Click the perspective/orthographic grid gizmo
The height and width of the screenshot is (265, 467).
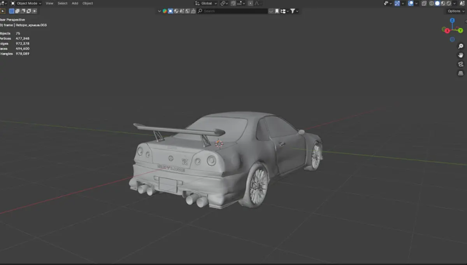461,73
